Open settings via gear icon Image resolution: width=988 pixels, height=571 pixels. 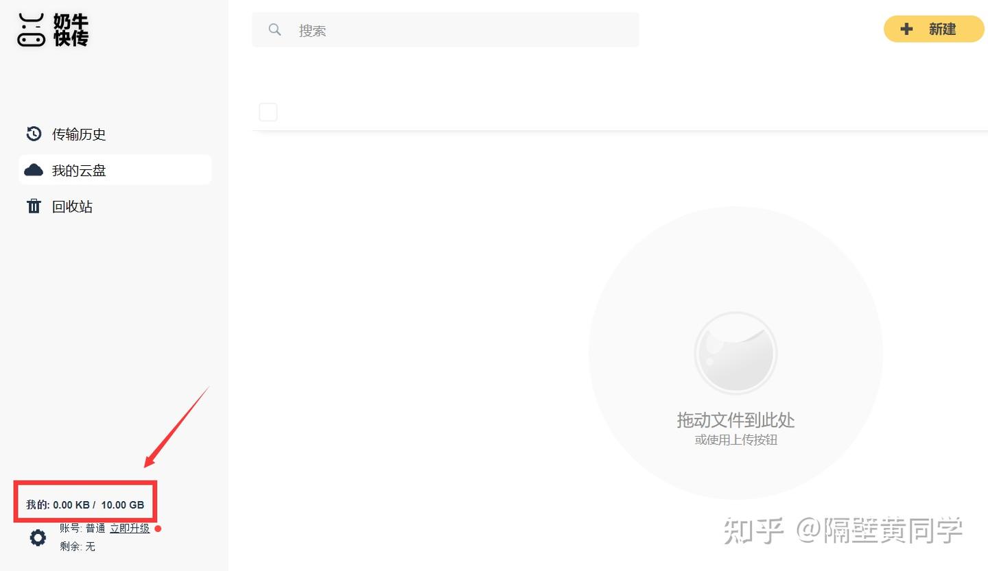point(38,537)
